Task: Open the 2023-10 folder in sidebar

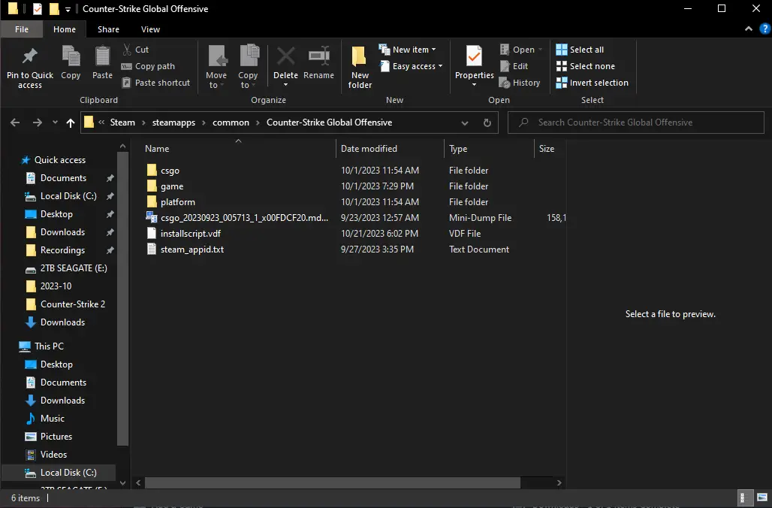Action: coord(56,286)
